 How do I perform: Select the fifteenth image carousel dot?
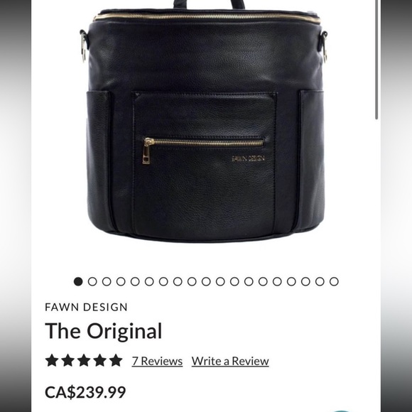pos(277,281)
